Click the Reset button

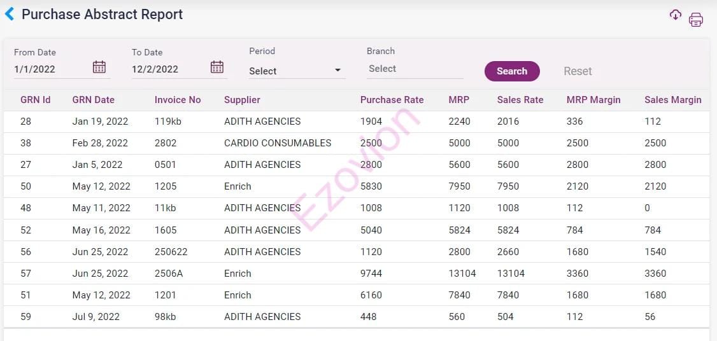click(578, 71)
